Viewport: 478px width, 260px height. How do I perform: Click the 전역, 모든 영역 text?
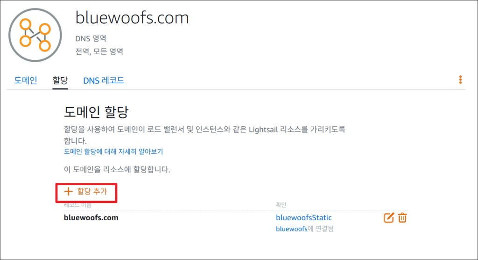99,51
